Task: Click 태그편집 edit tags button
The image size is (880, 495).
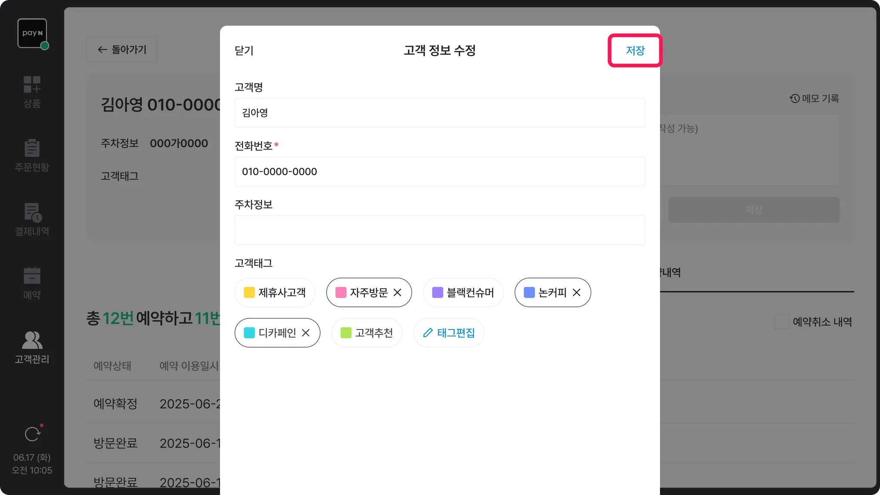Action: (449, 333)
